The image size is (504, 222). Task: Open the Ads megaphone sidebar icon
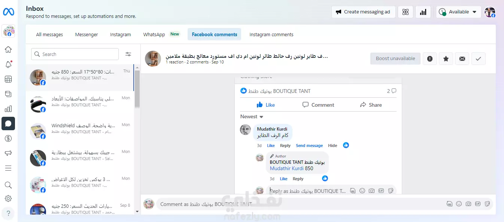(x=8, y=153)
